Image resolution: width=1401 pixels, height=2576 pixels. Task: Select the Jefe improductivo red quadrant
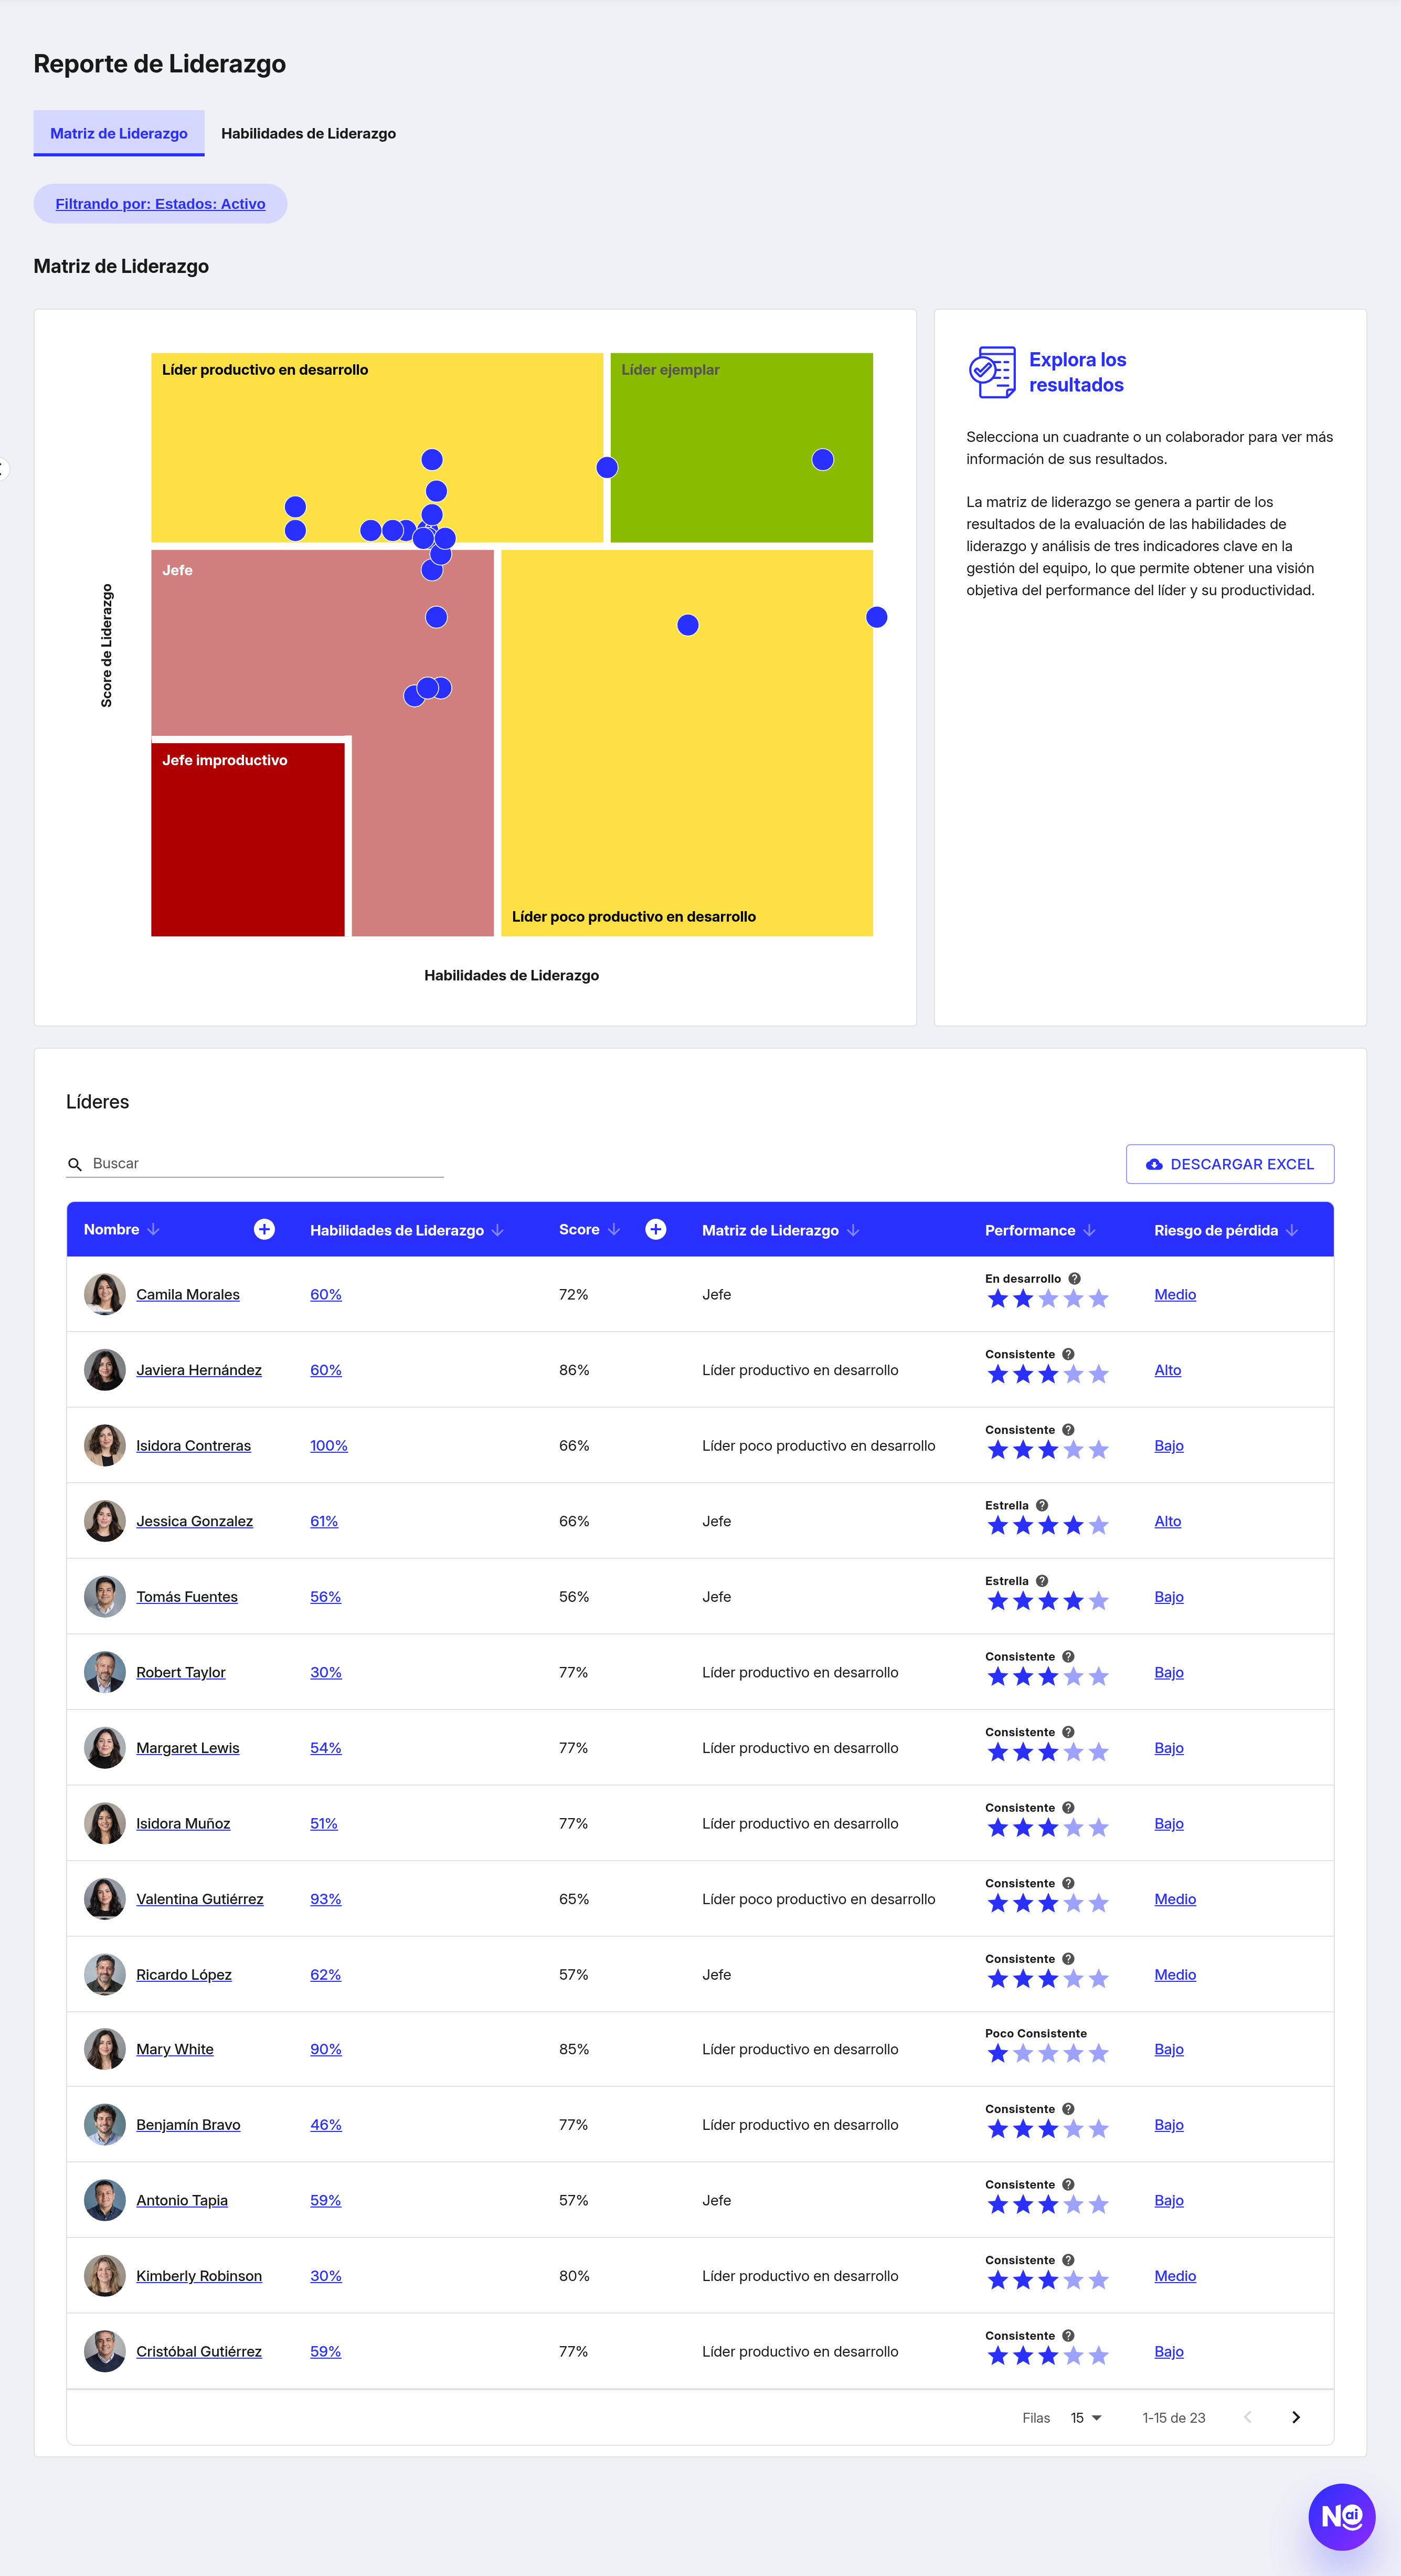[x=248, y=840]
